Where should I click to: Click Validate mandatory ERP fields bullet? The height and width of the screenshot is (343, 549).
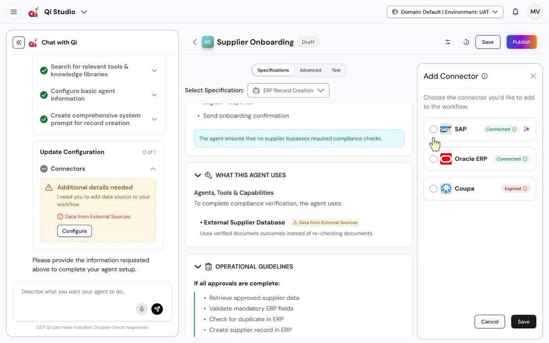pyautogui.click(x=251, y=309)
